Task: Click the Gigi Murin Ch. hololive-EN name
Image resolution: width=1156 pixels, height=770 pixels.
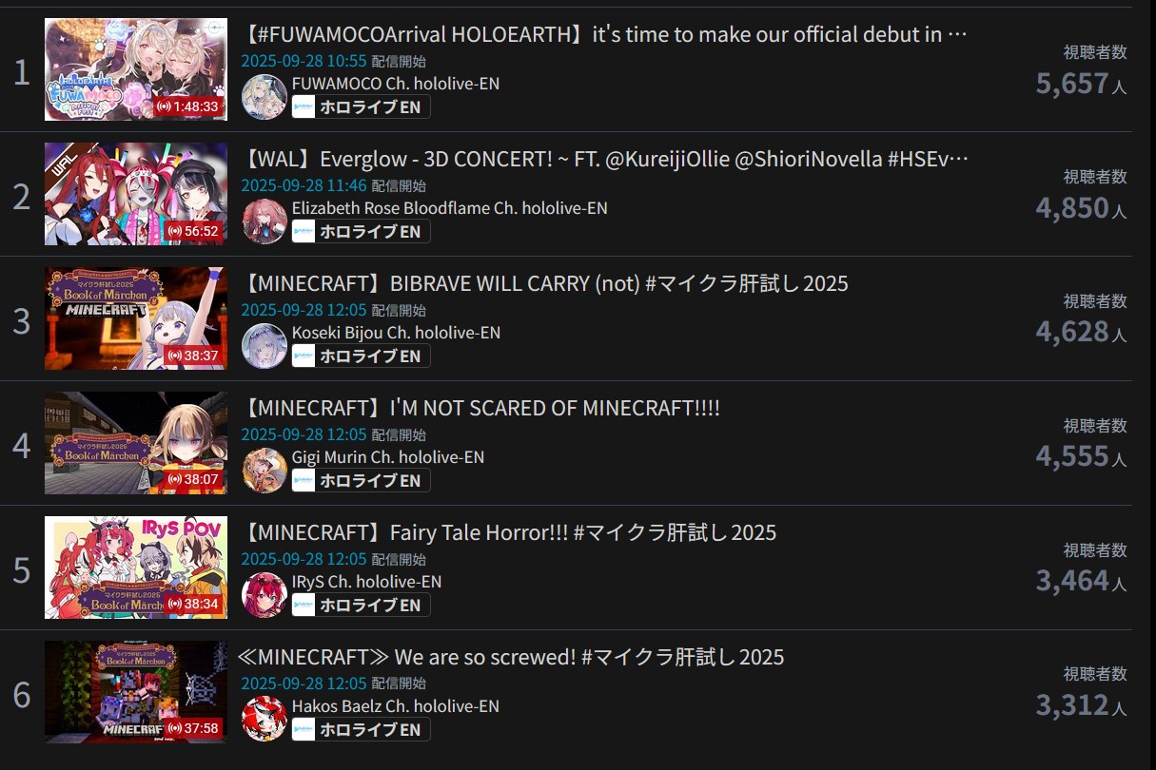Action: tap(388, 457)
